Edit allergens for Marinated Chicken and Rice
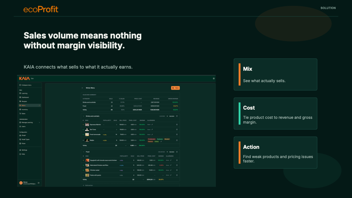352x198 pixels. tap(171, 165)
